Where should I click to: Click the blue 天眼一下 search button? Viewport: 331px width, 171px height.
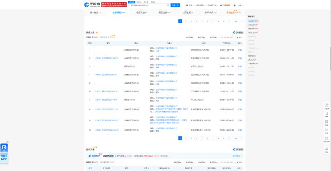tap(175, 5)
